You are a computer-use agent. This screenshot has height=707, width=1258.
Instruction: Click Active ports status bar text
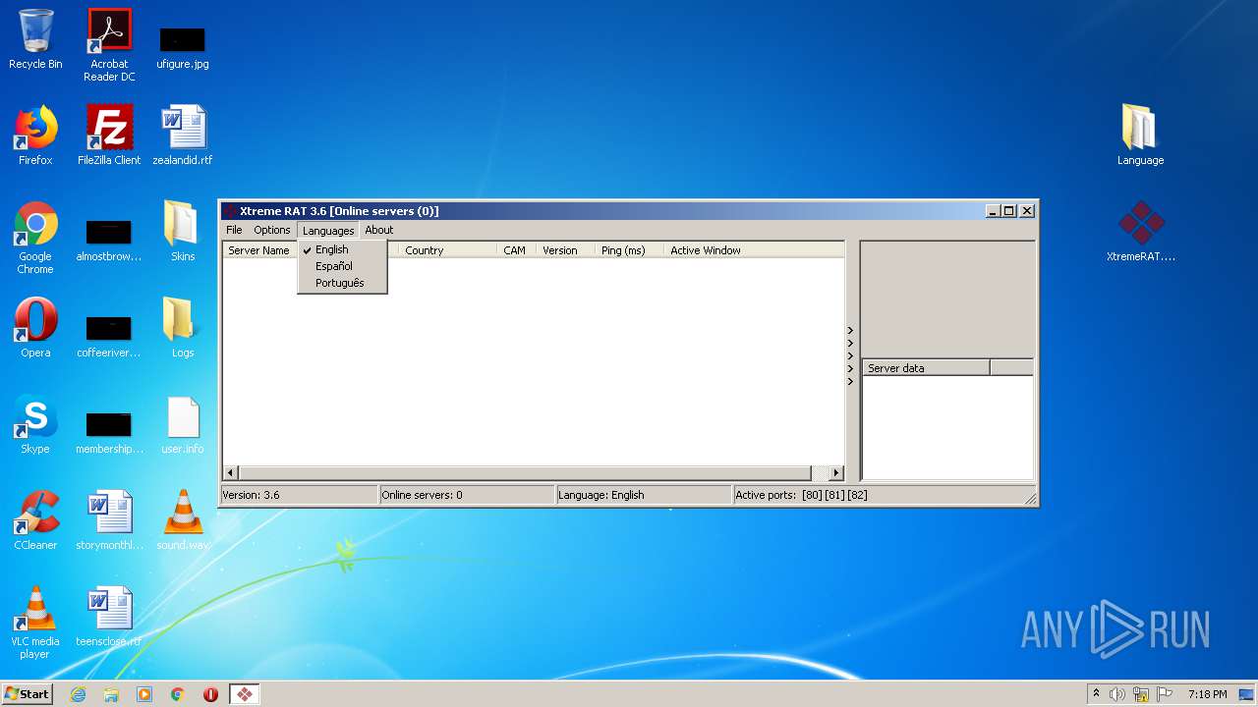click(801, 495)
